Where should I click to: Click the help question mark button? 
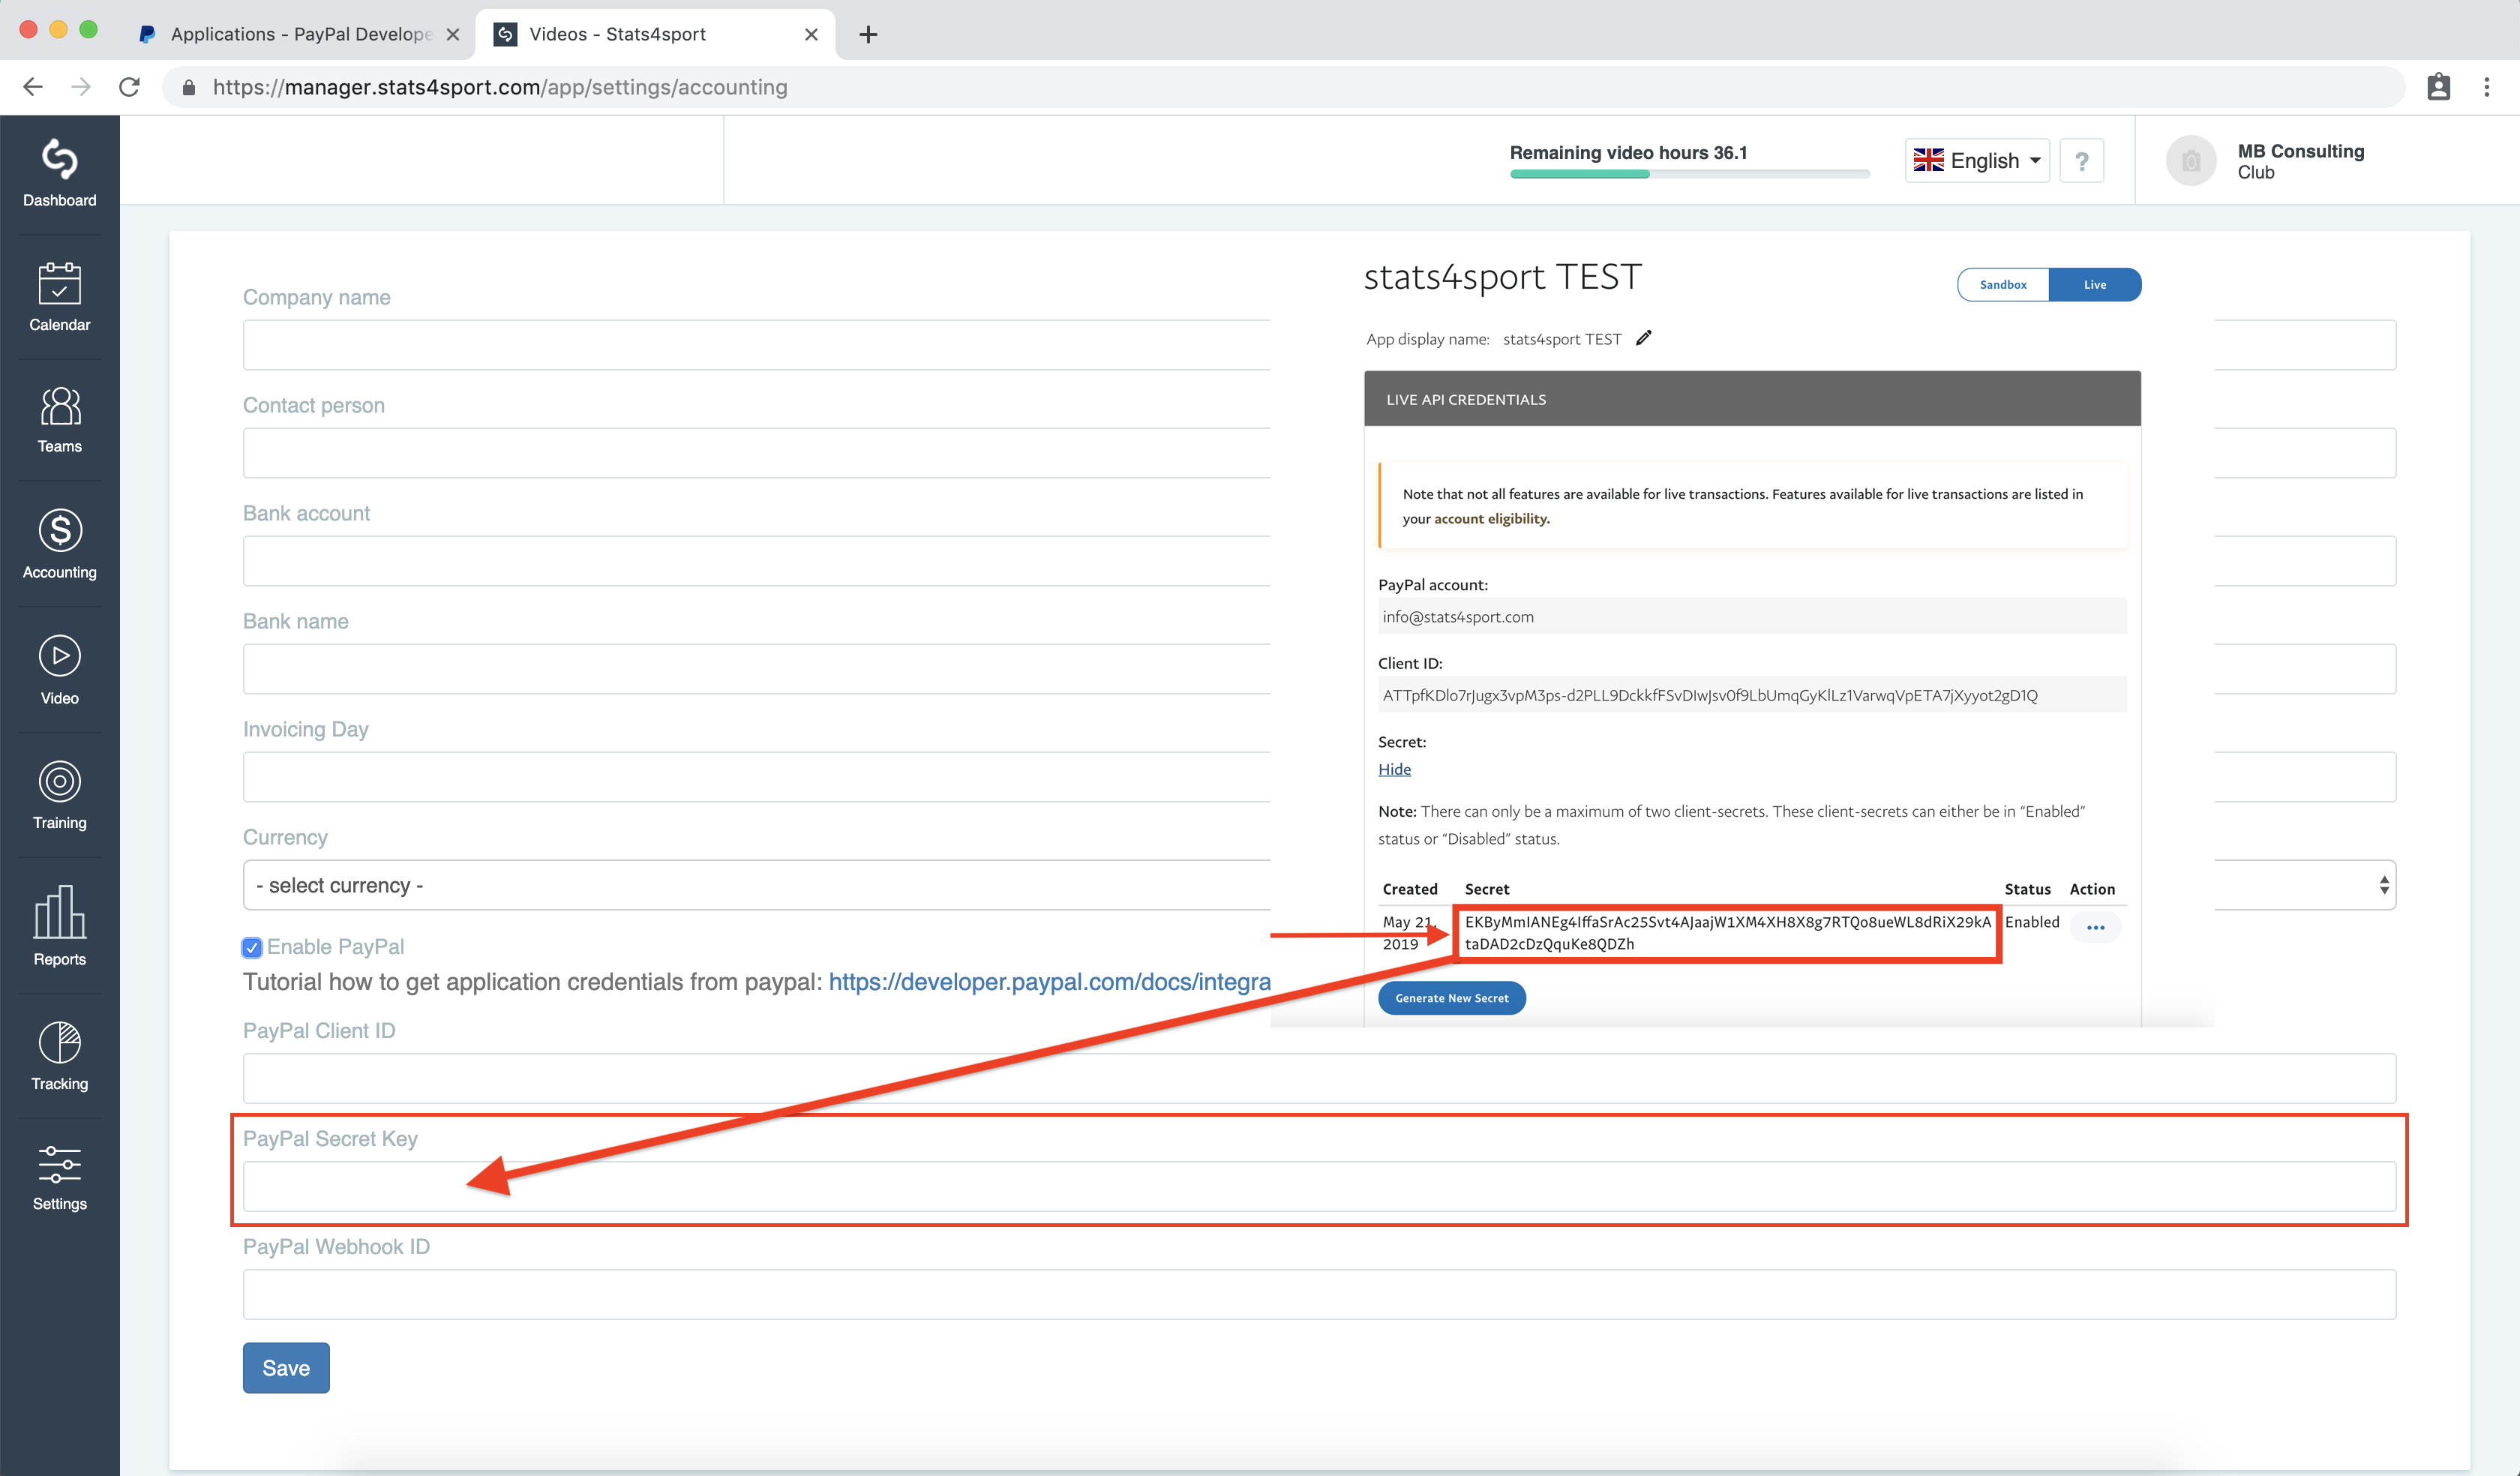(2081, 161)
